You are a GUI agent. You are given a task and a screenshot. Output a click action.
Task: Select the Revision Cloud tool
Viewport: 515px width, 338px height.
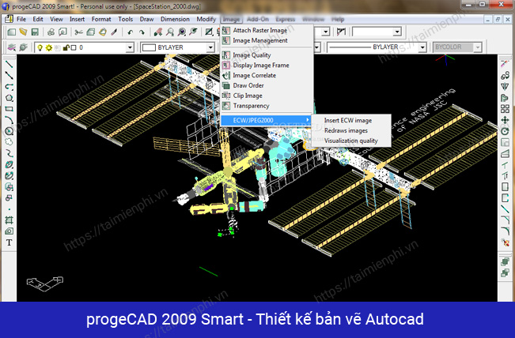tap(9, 142)
